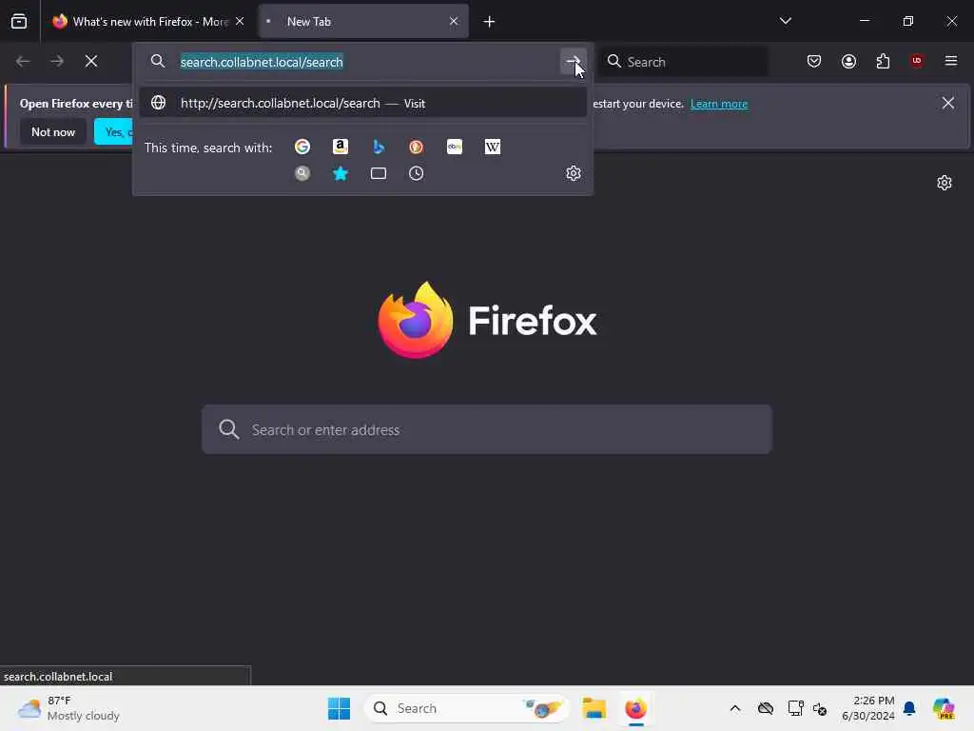Viewport: 974px width, 731px height.
Task: Open the Firefox View tab icon
Action: pyautogui.click(x=19, y=22)
